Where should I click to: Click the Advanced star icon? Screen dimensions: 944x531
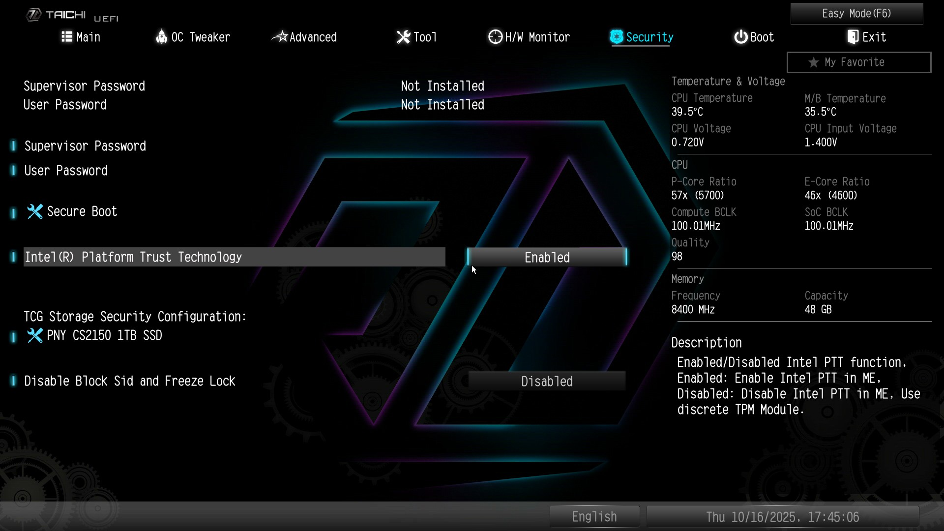[x=280, y=37]
